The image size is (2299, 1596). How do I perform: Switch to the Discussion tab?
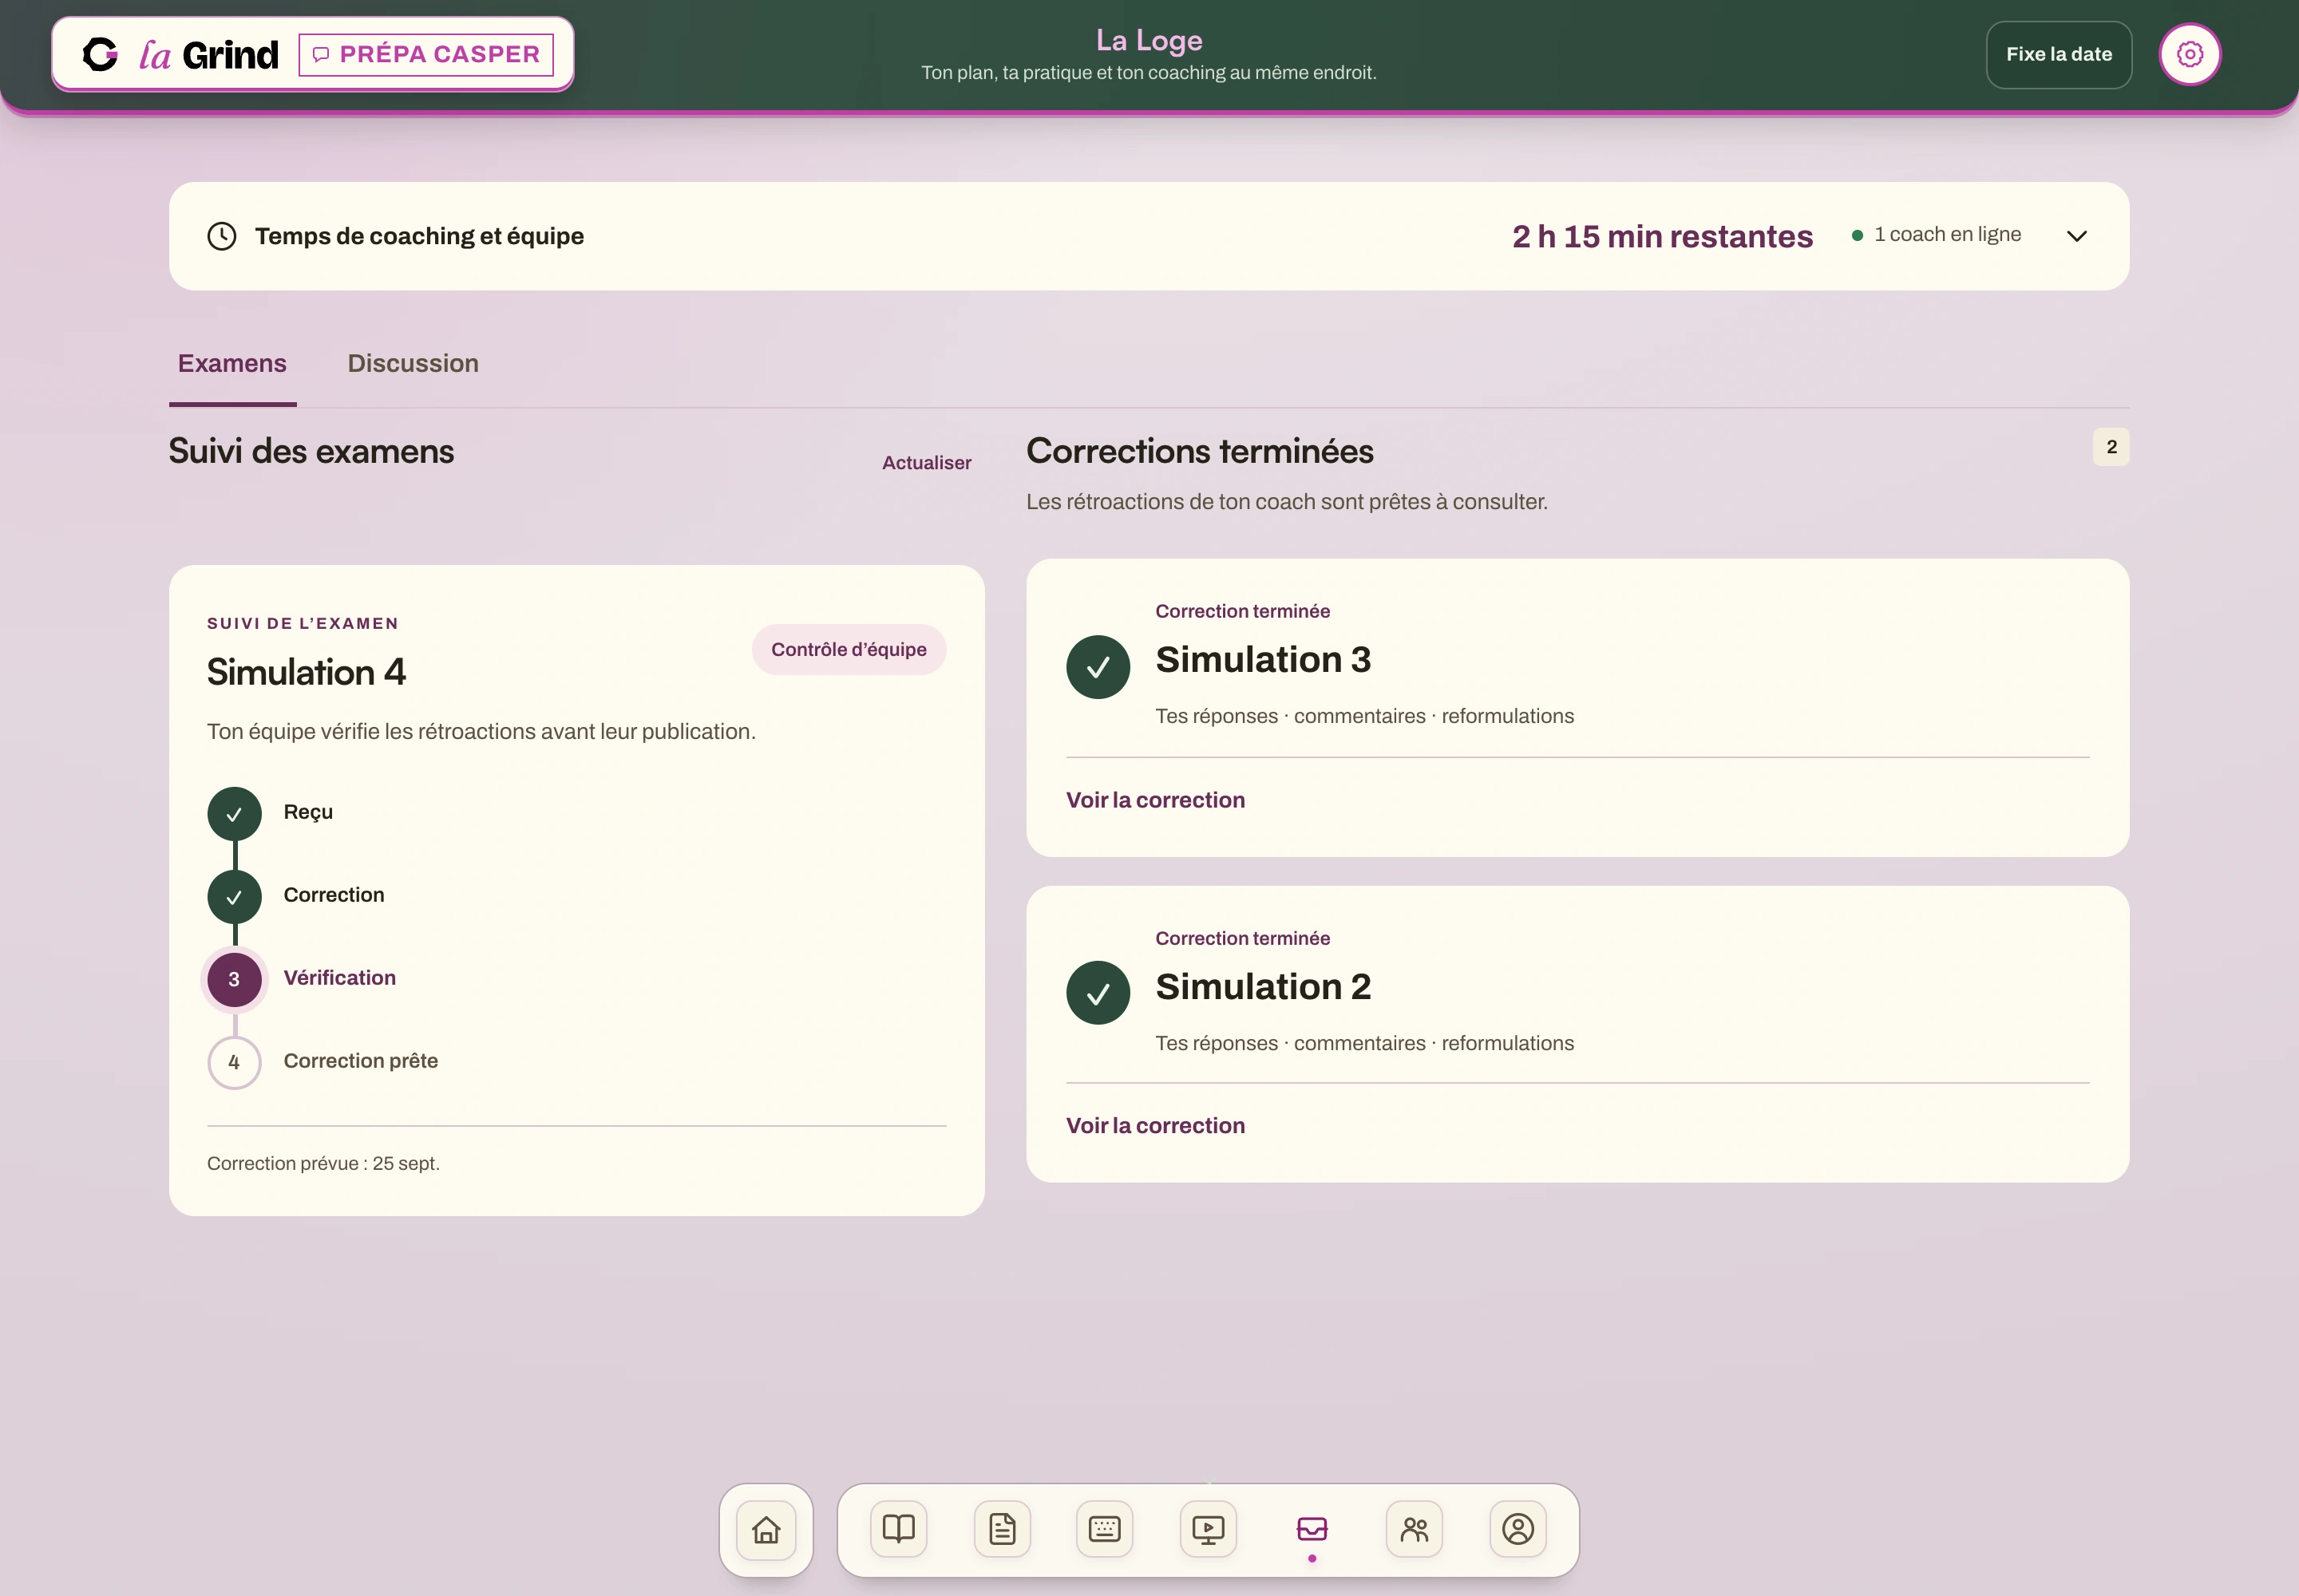click(414, 364)
